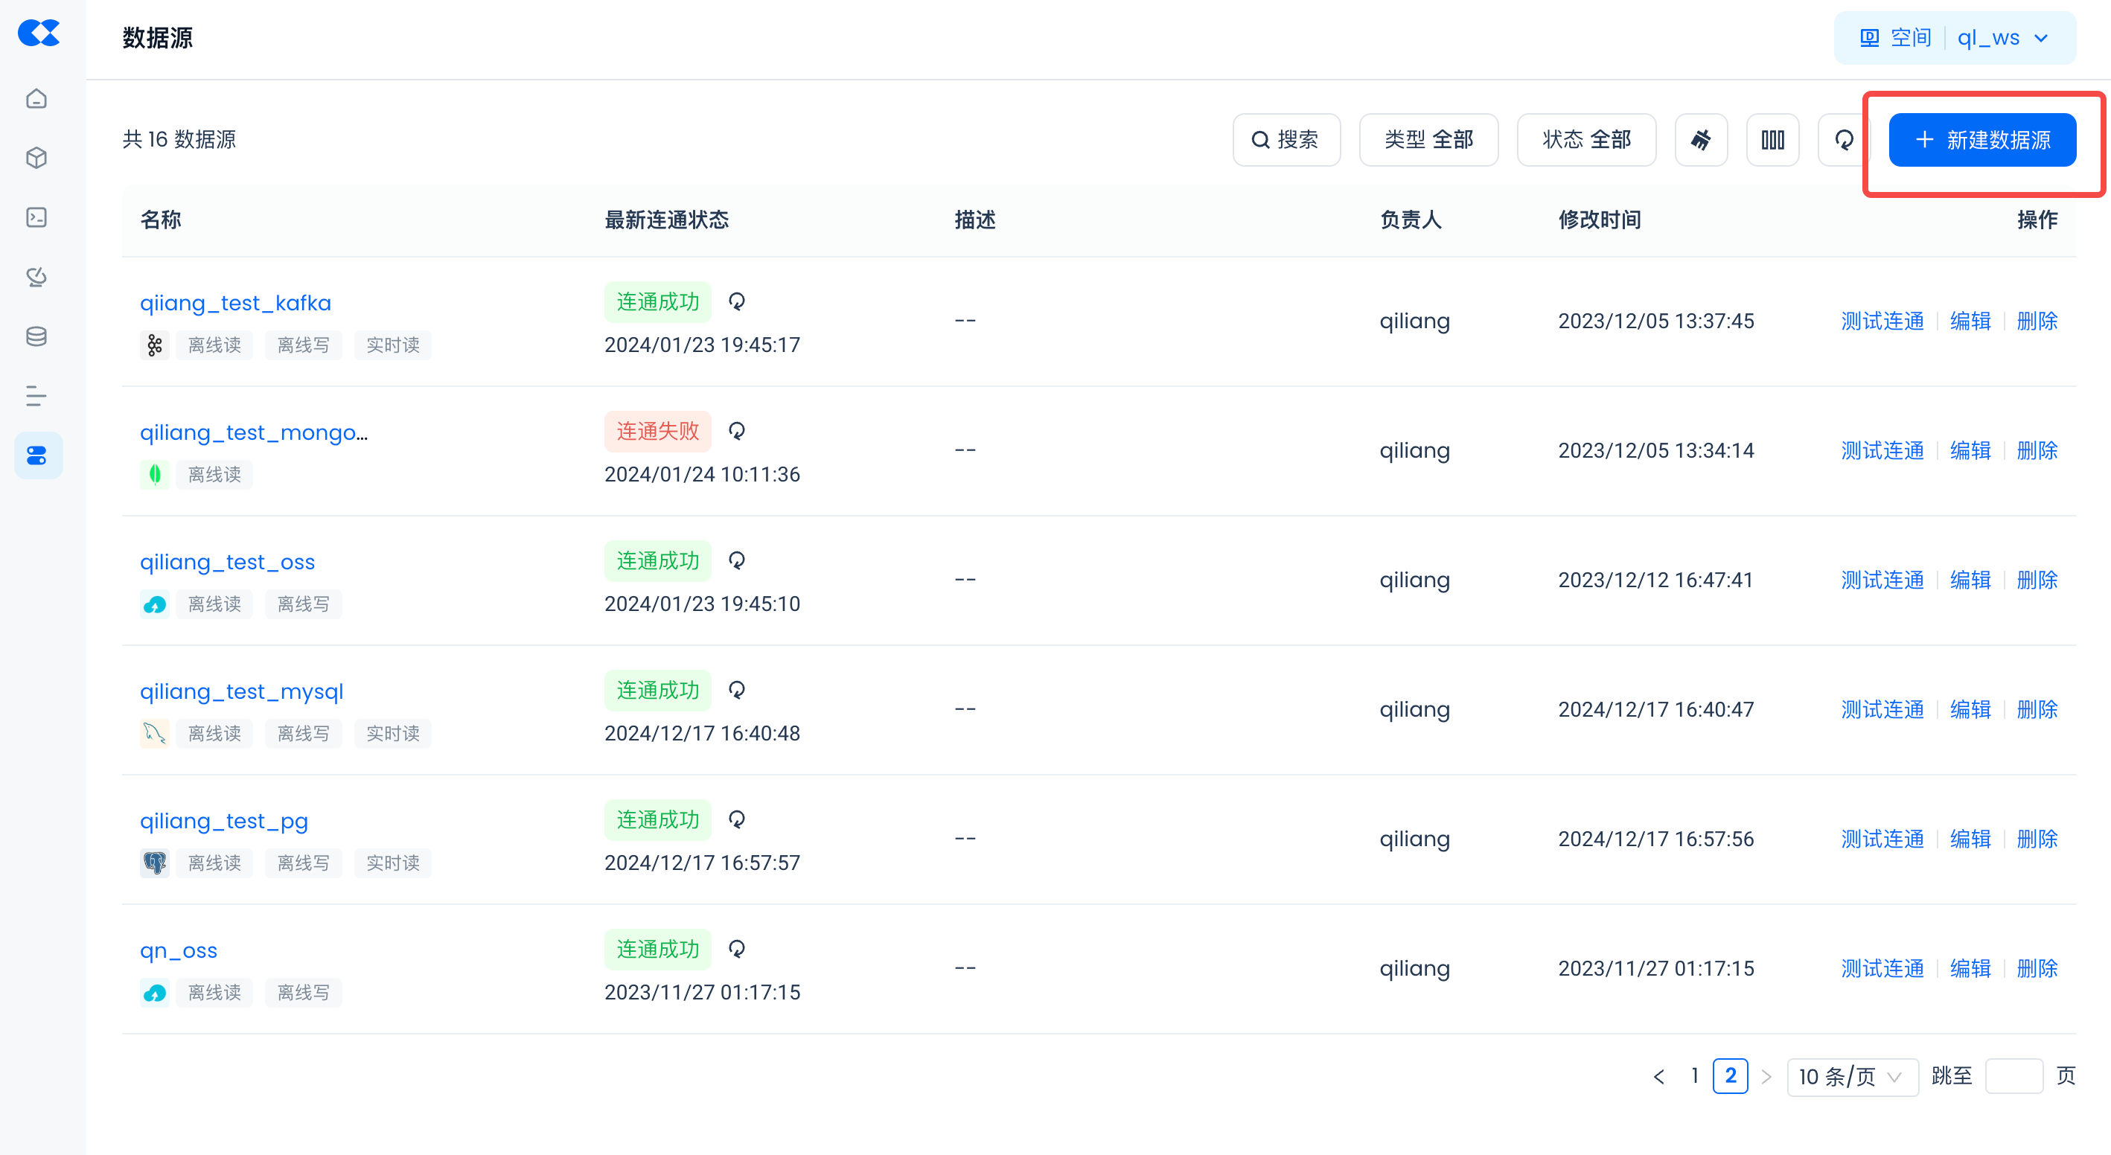The height and width of the screenshot is (1155, 2111).
Task: Click the column settings toolbar icon
Action: 1772,140
